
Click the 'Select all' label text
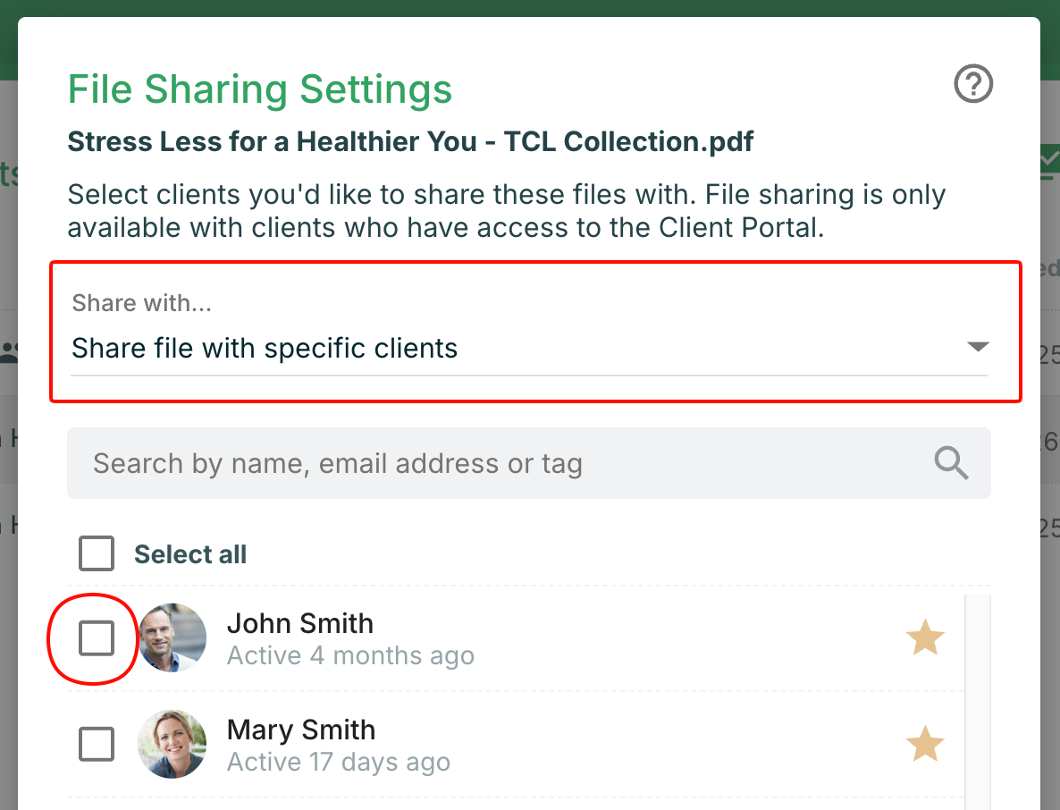click(190, 554)
